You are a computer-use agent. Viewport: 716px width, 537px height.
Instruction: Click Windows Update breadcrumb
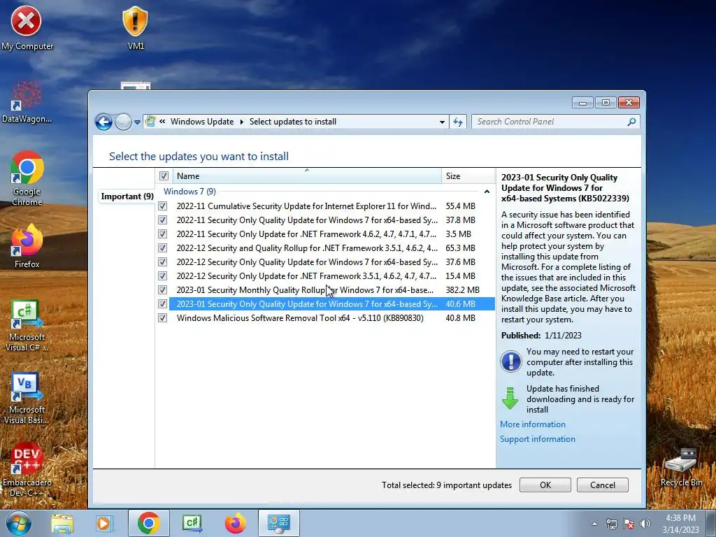(202, 122)
